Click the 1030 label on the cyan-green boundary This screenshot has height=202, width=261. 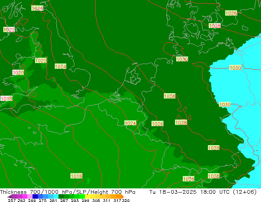pos(225,104)
